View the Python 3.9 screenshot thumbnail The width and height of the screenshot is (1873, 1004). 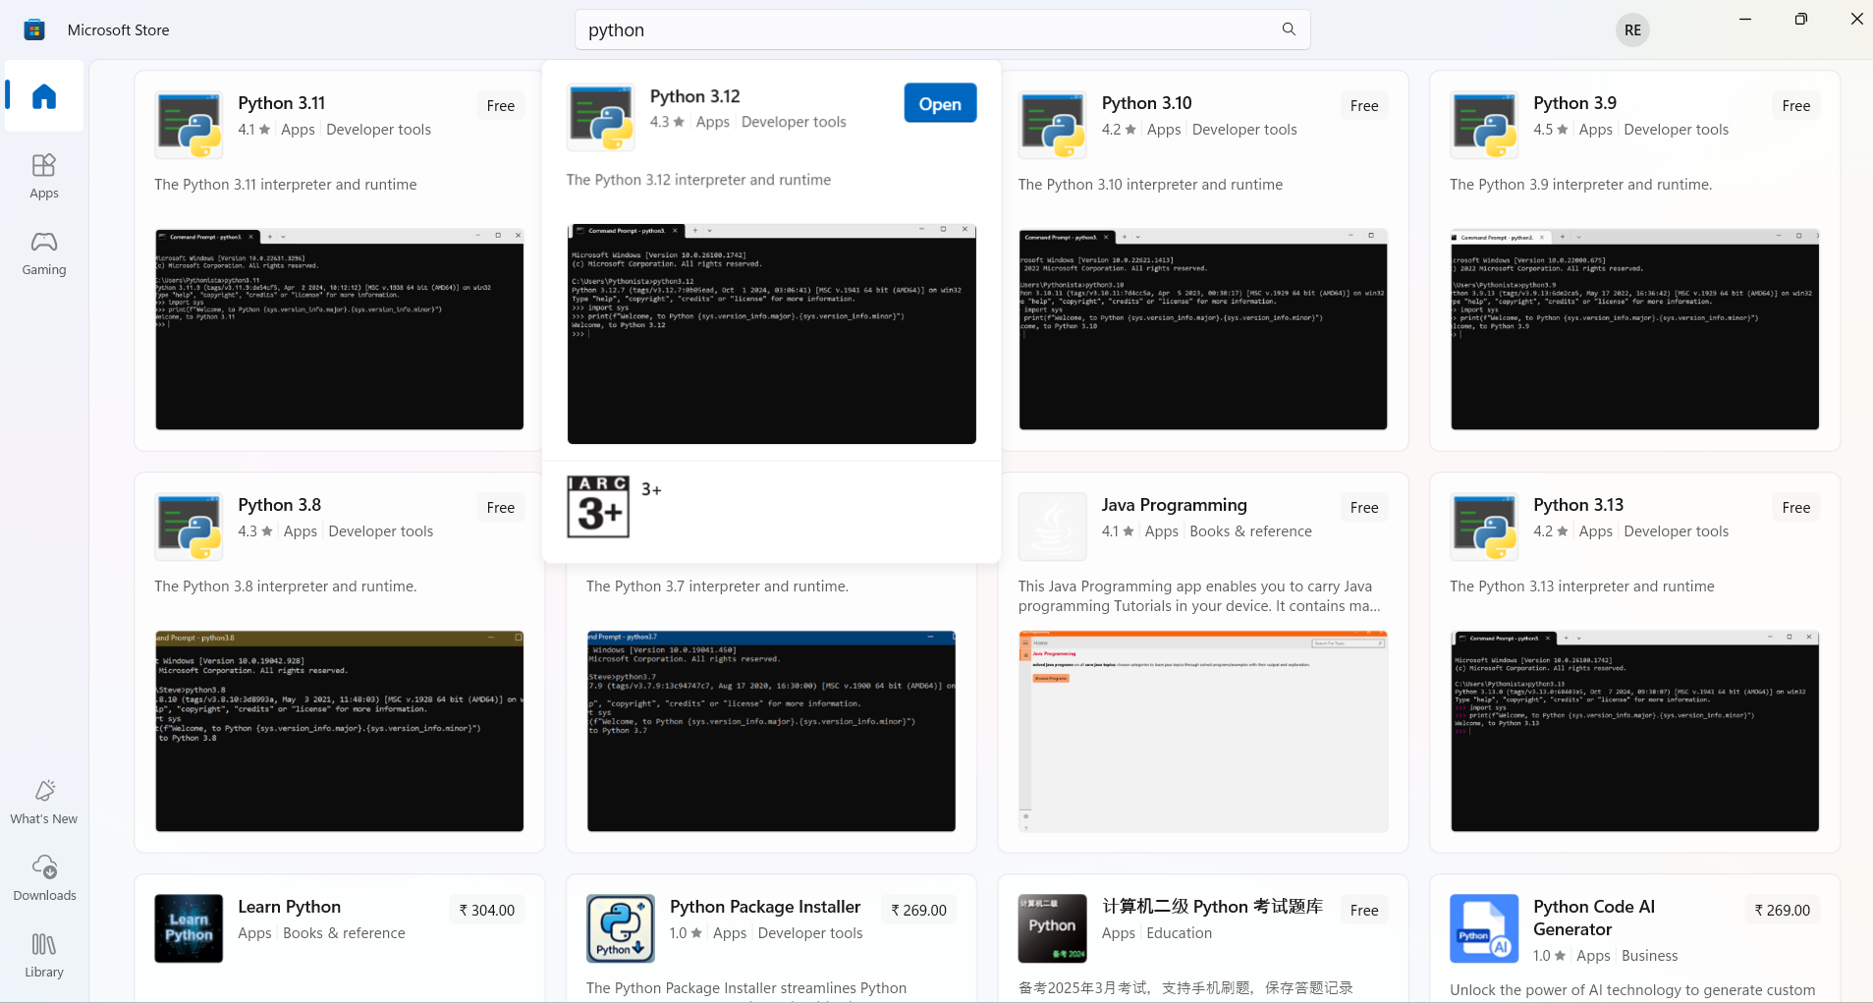point(1635,329)
